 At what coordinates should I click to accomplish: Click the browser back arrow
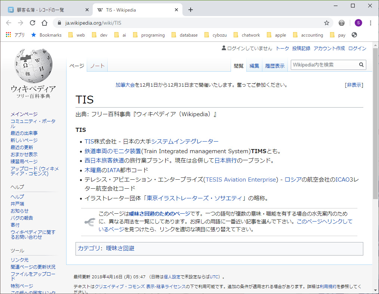(x=9, y=23)
